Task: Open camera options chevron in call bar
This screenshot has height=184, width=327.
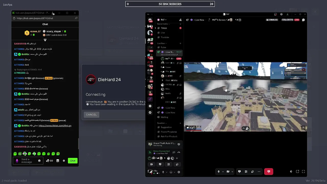Action: coord(232,171)
